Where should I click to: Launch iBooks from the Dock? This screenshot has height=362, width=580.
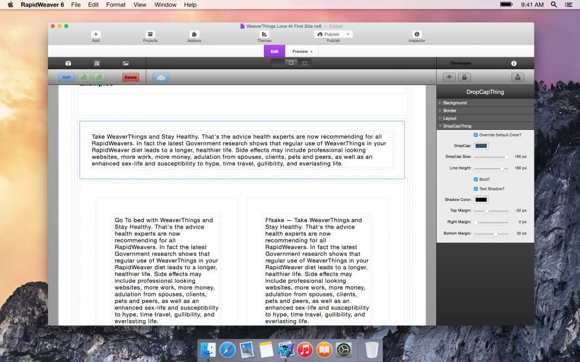[324, 350]
